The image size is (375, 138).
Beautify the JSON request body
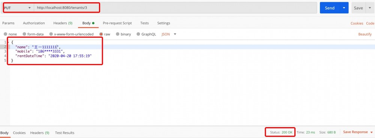(x=365, y=34)
